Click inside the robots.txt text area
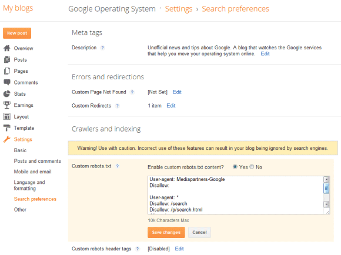The width and height of the screenshot is (341, 255). click(236, 195)
